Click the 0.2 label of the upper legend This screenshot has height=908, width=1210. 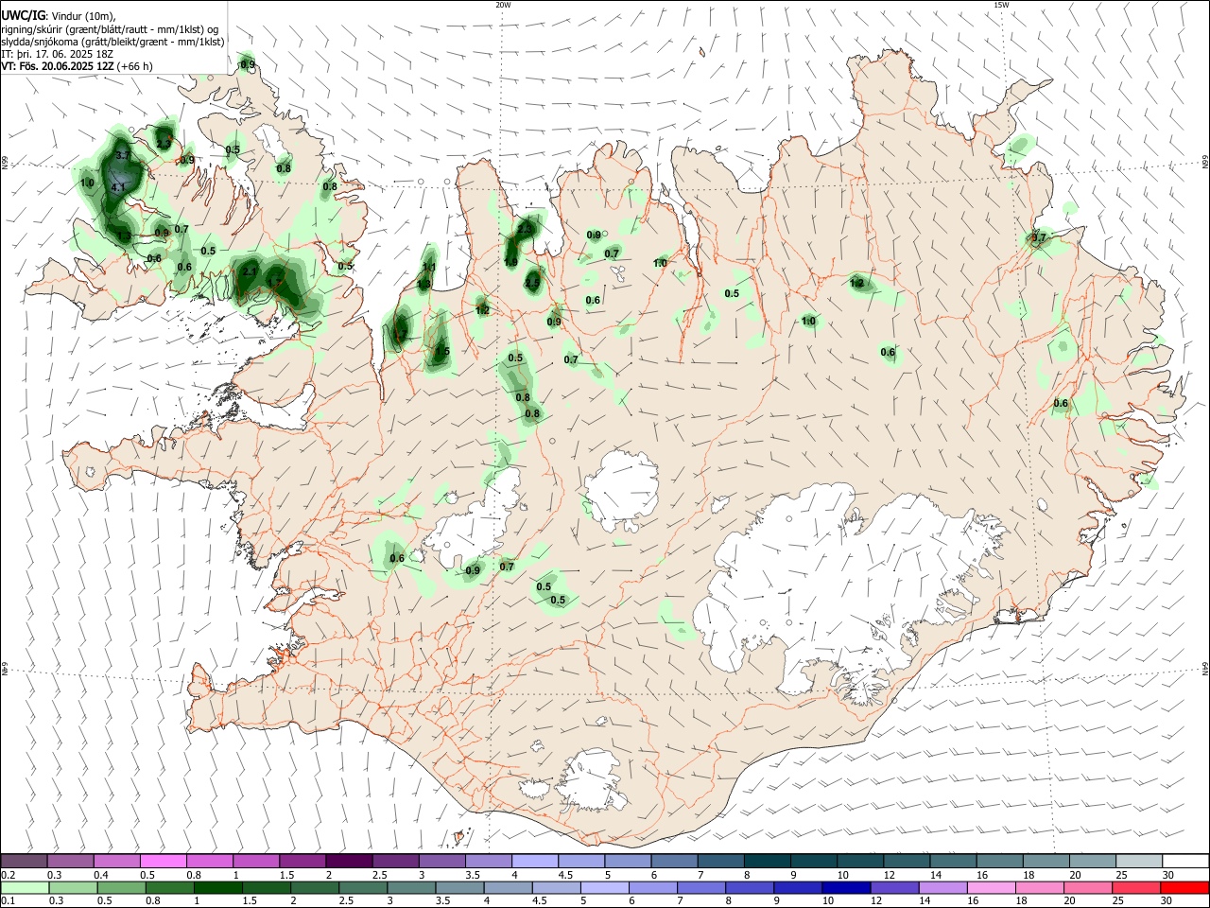[x=8, y=875]
